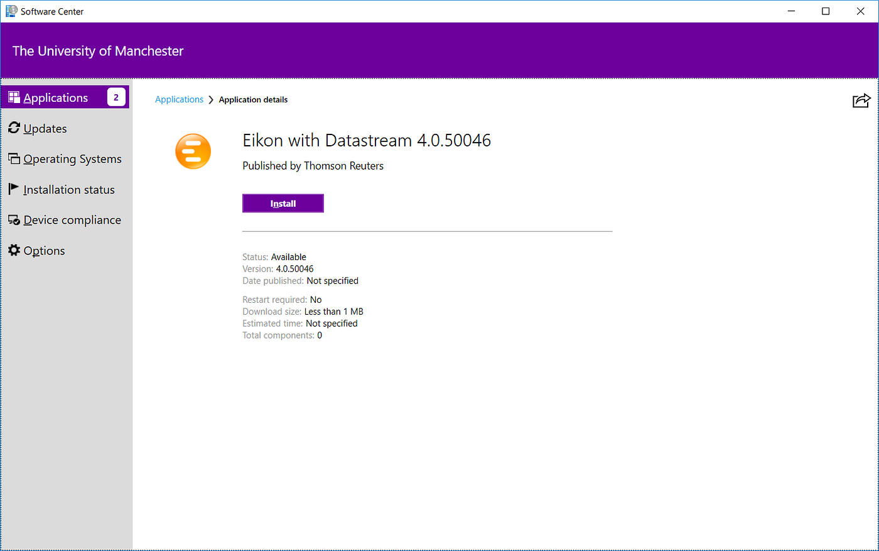This screenshot has width=879, height=551.
Task: Click the Applications badge showing 2
Action: [116, 97]
